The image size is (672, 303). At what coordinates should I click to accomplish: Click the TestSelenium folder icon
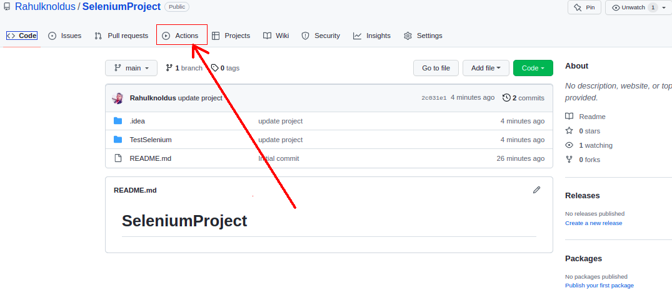(x=118, y=140)
